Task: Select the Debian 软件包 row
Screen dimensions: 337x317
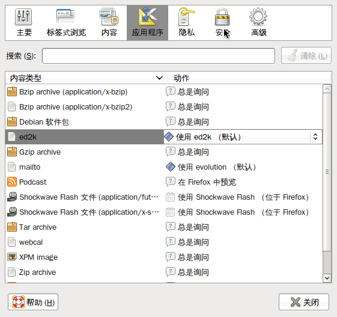Action: click(164, 122)
